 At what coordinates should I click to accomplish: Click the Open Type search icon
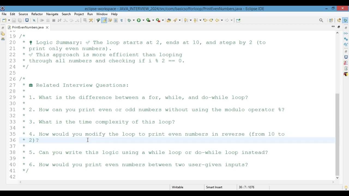point(98,20)
